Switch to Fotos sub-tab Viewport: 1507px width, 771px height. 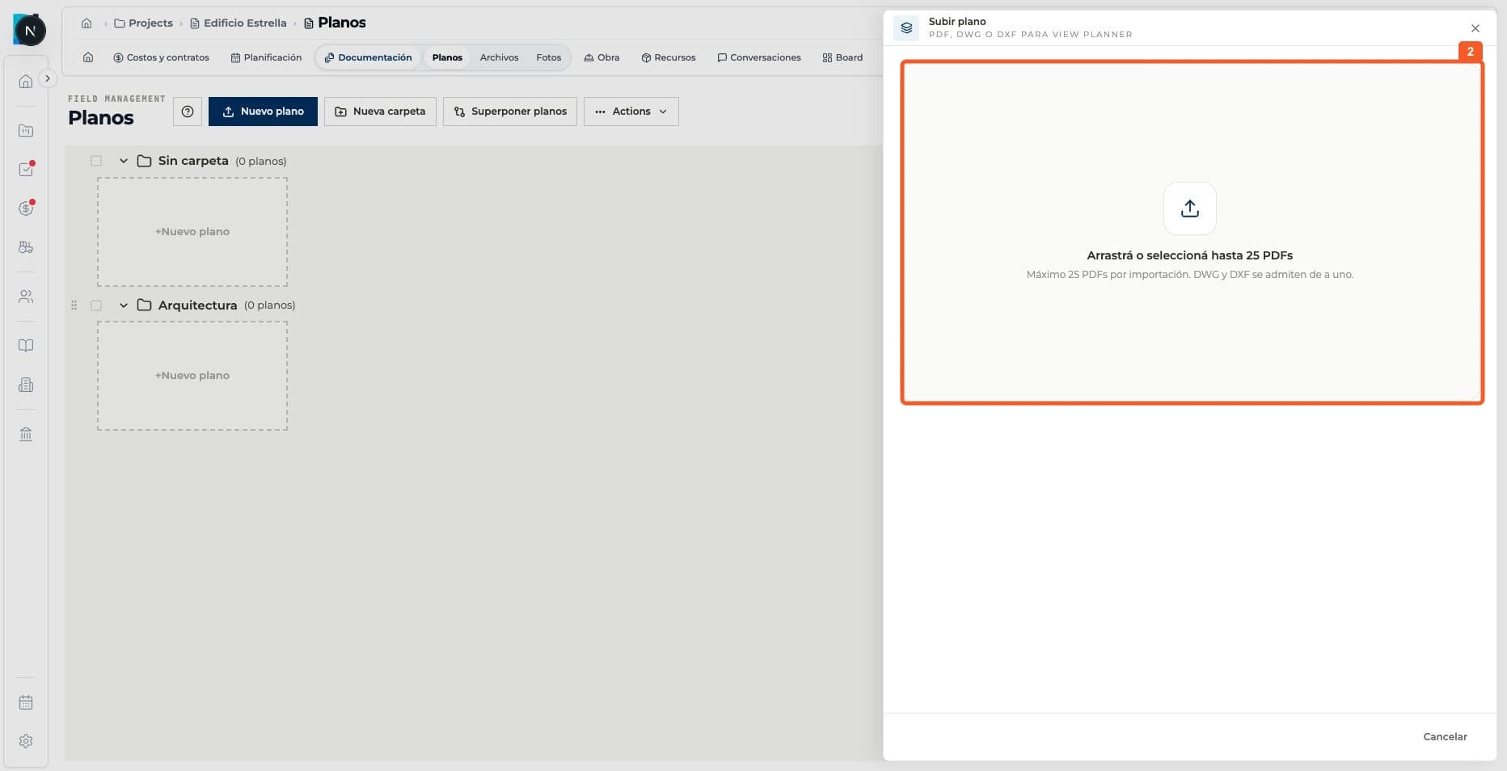[x=548, y=57]
